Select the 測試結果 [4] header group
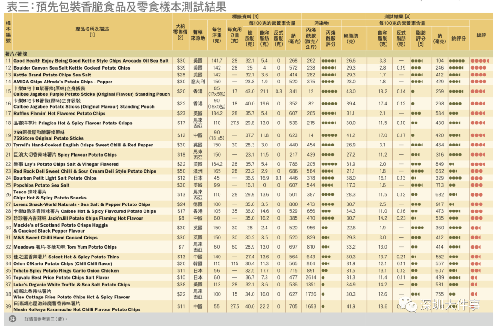 tap(397, 17)
